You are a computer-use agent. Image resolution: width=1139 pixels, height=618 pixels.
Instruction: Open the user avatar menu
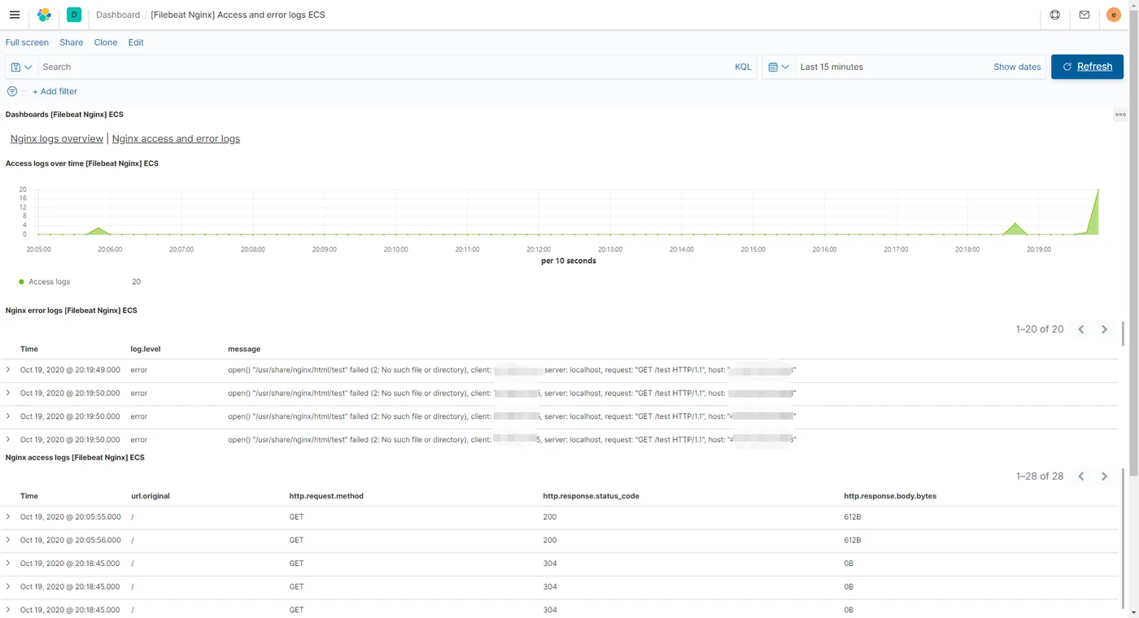click(1114, 15)
